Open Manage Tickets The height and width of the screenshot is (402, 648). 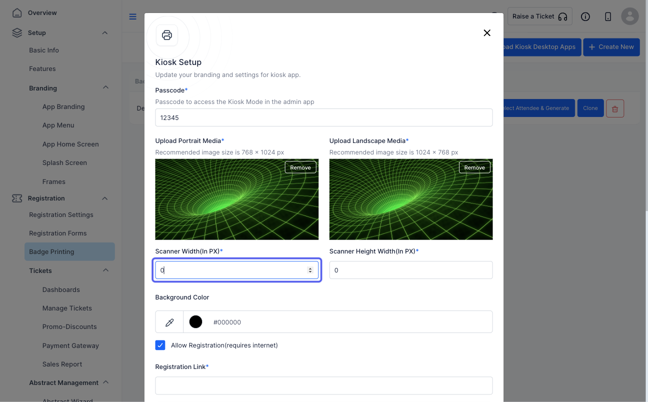coord(67,308)
